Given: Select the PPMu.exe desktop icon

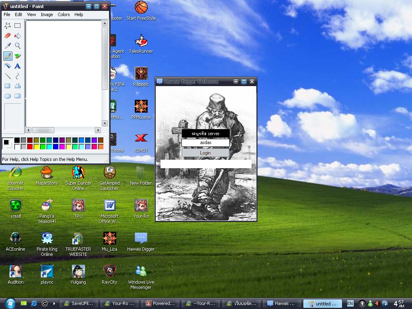Looking at the screenshot, I should 141,110.
